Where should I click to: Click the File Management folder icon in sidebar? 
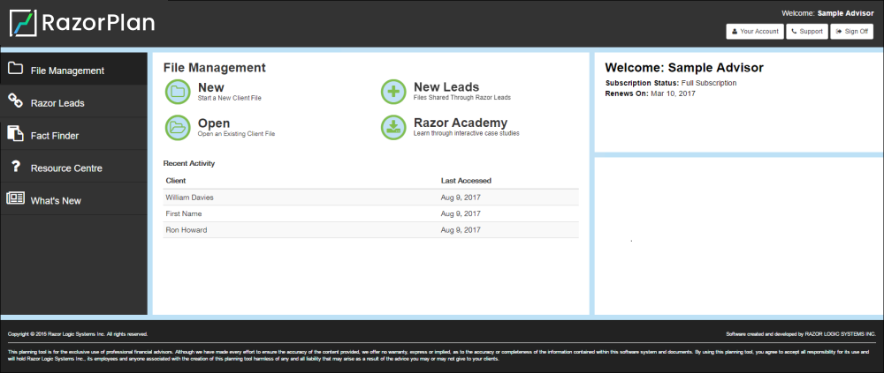tap(15, 70)
